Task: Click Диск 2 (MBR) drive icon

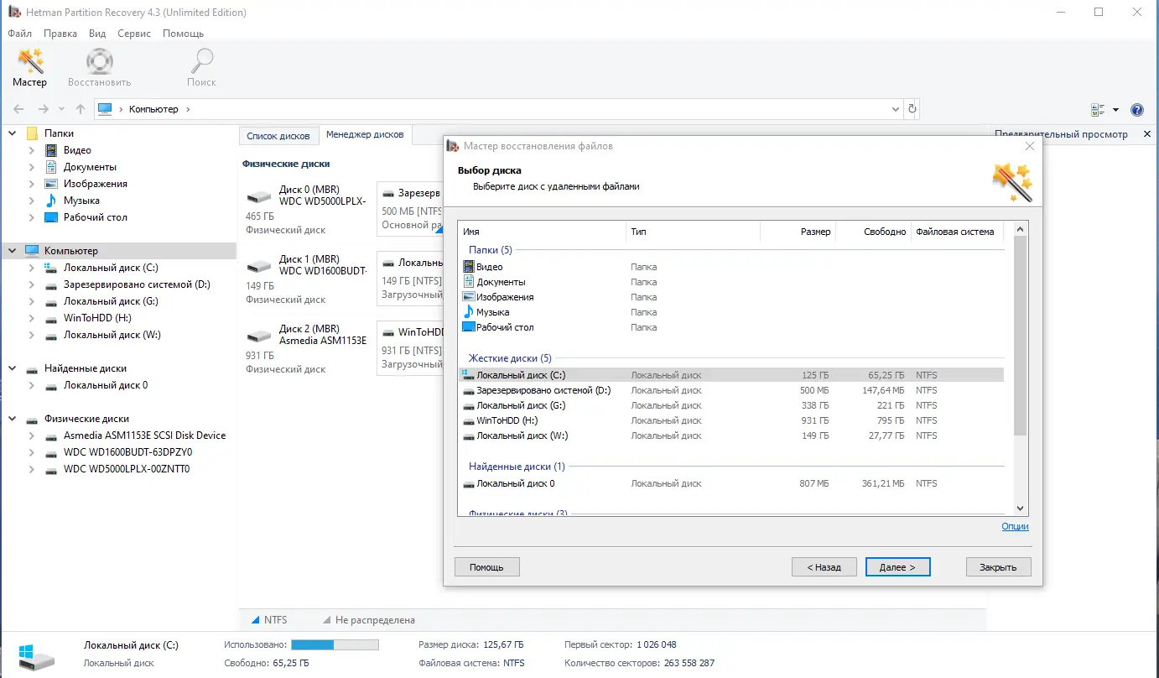Action: click(x=259, y=336)
